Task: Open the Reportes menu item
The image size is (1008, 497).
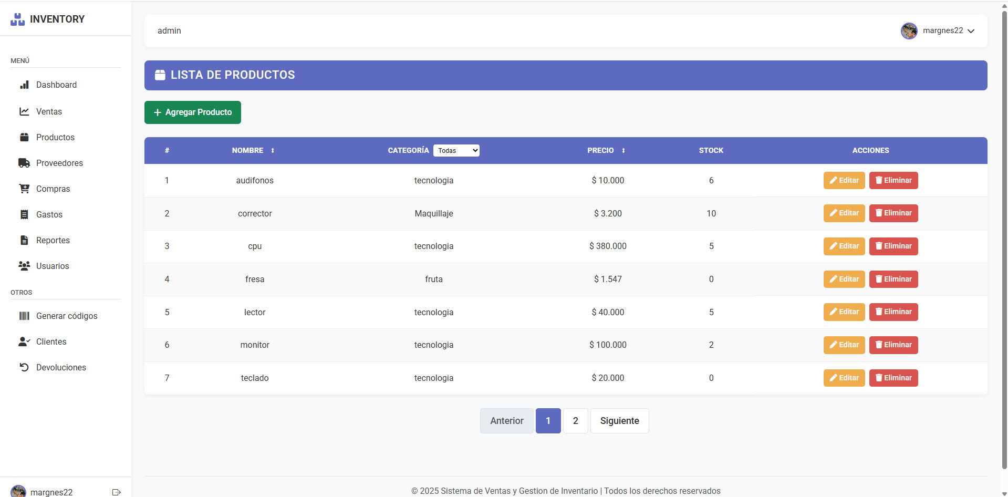Action: [53, 240]
